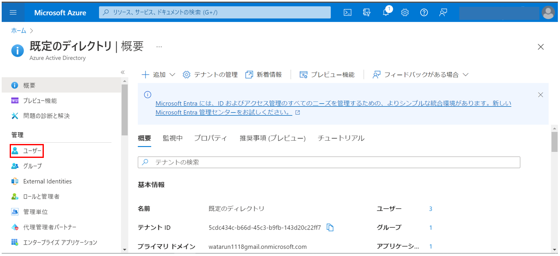Copy the tenant ID to clipboard

point(330,227)
